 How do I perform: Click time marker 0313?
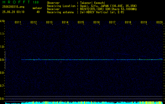pos(49,22)
